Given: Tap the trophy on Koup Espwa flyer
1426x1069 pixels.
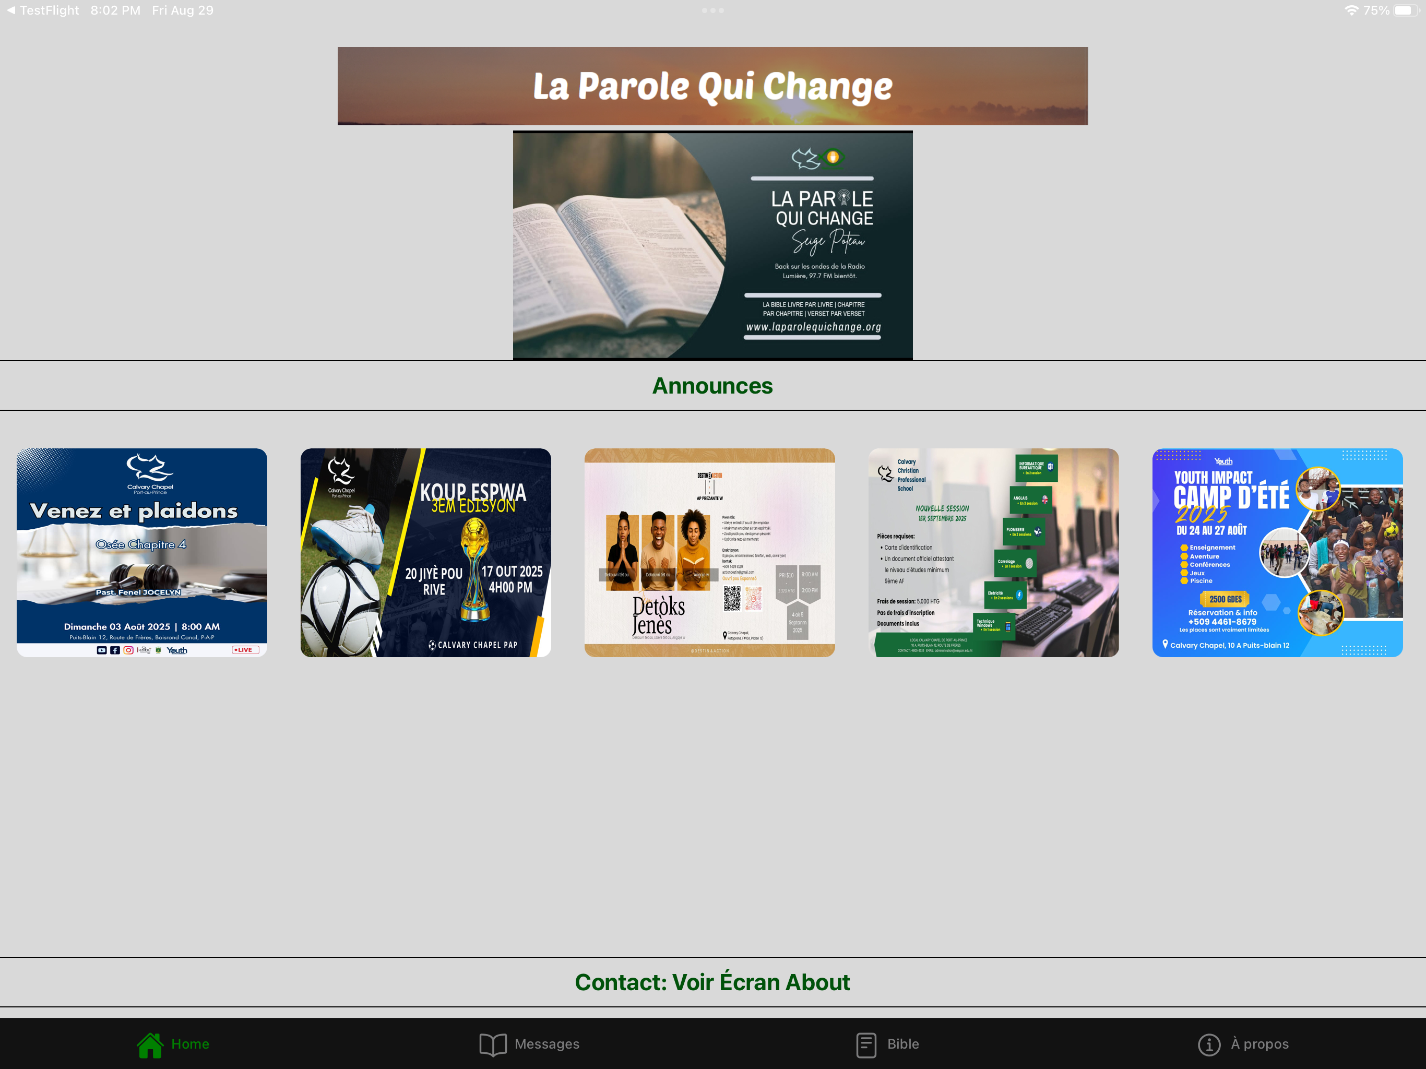Looking at the screenshot, I should pyautogui.click(x=475, y=570).
